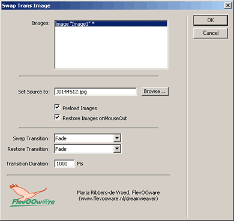Toggle Restore Images onMouseOut checkbox
Viewport: 234px width, 221px height.
click(57, 117)
